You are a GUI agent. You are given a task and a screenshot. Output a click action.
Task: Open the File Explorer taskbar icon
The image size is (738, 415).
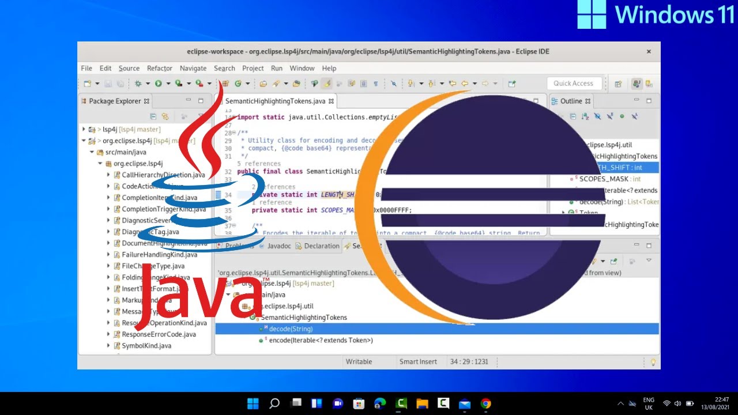click(x=422, y=403)
